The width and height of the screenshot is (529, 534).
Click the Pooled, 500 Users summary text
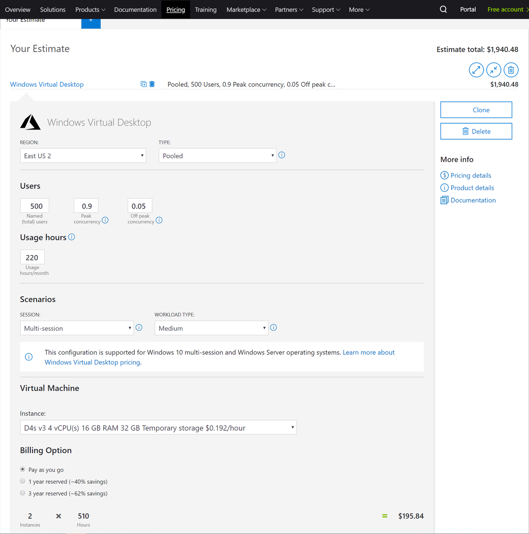pyautogui.click(x=251, y=84)
